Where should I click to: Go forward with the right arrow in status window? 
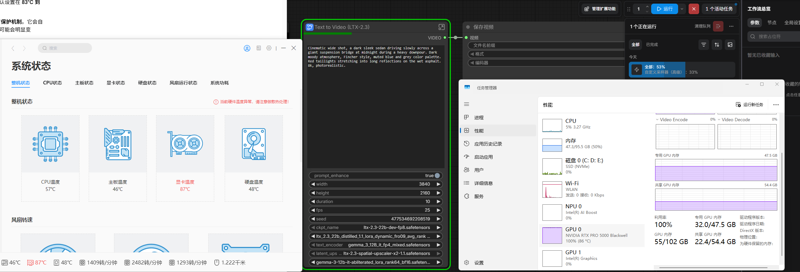(24, 48)
